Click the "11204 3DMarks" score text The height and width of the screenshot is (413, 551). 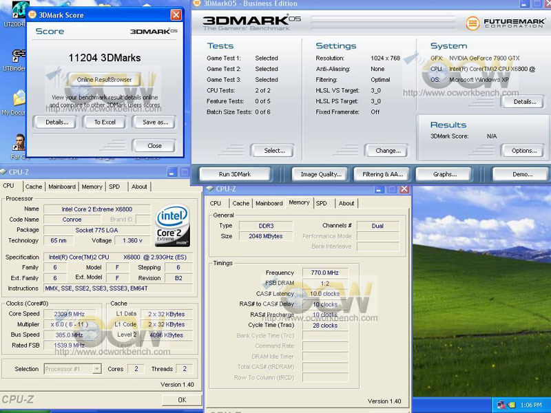pos(105,58)
